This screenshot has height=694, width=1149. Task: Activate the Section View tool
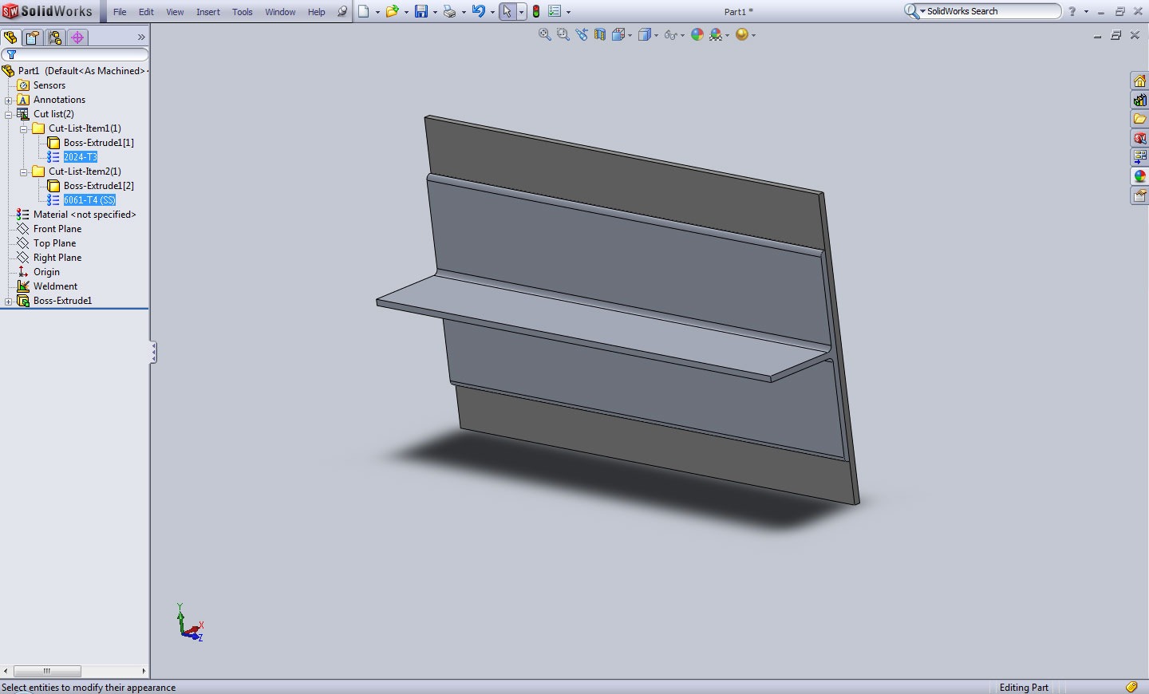600,34
